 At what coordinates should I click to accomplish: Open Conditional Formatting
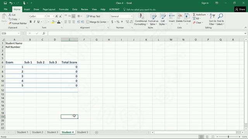pyautogui.click(x=141, y=19)
